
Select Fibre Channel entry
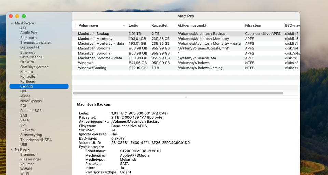pyautogui.click(x=32, y=57)
